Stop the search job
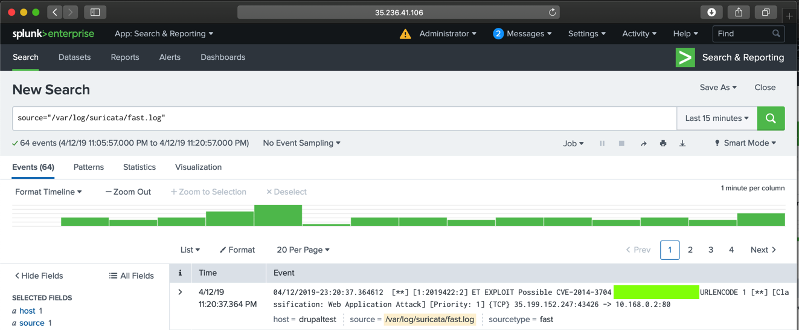This screenshot has height=330, width=799. (x=621, y=143)
